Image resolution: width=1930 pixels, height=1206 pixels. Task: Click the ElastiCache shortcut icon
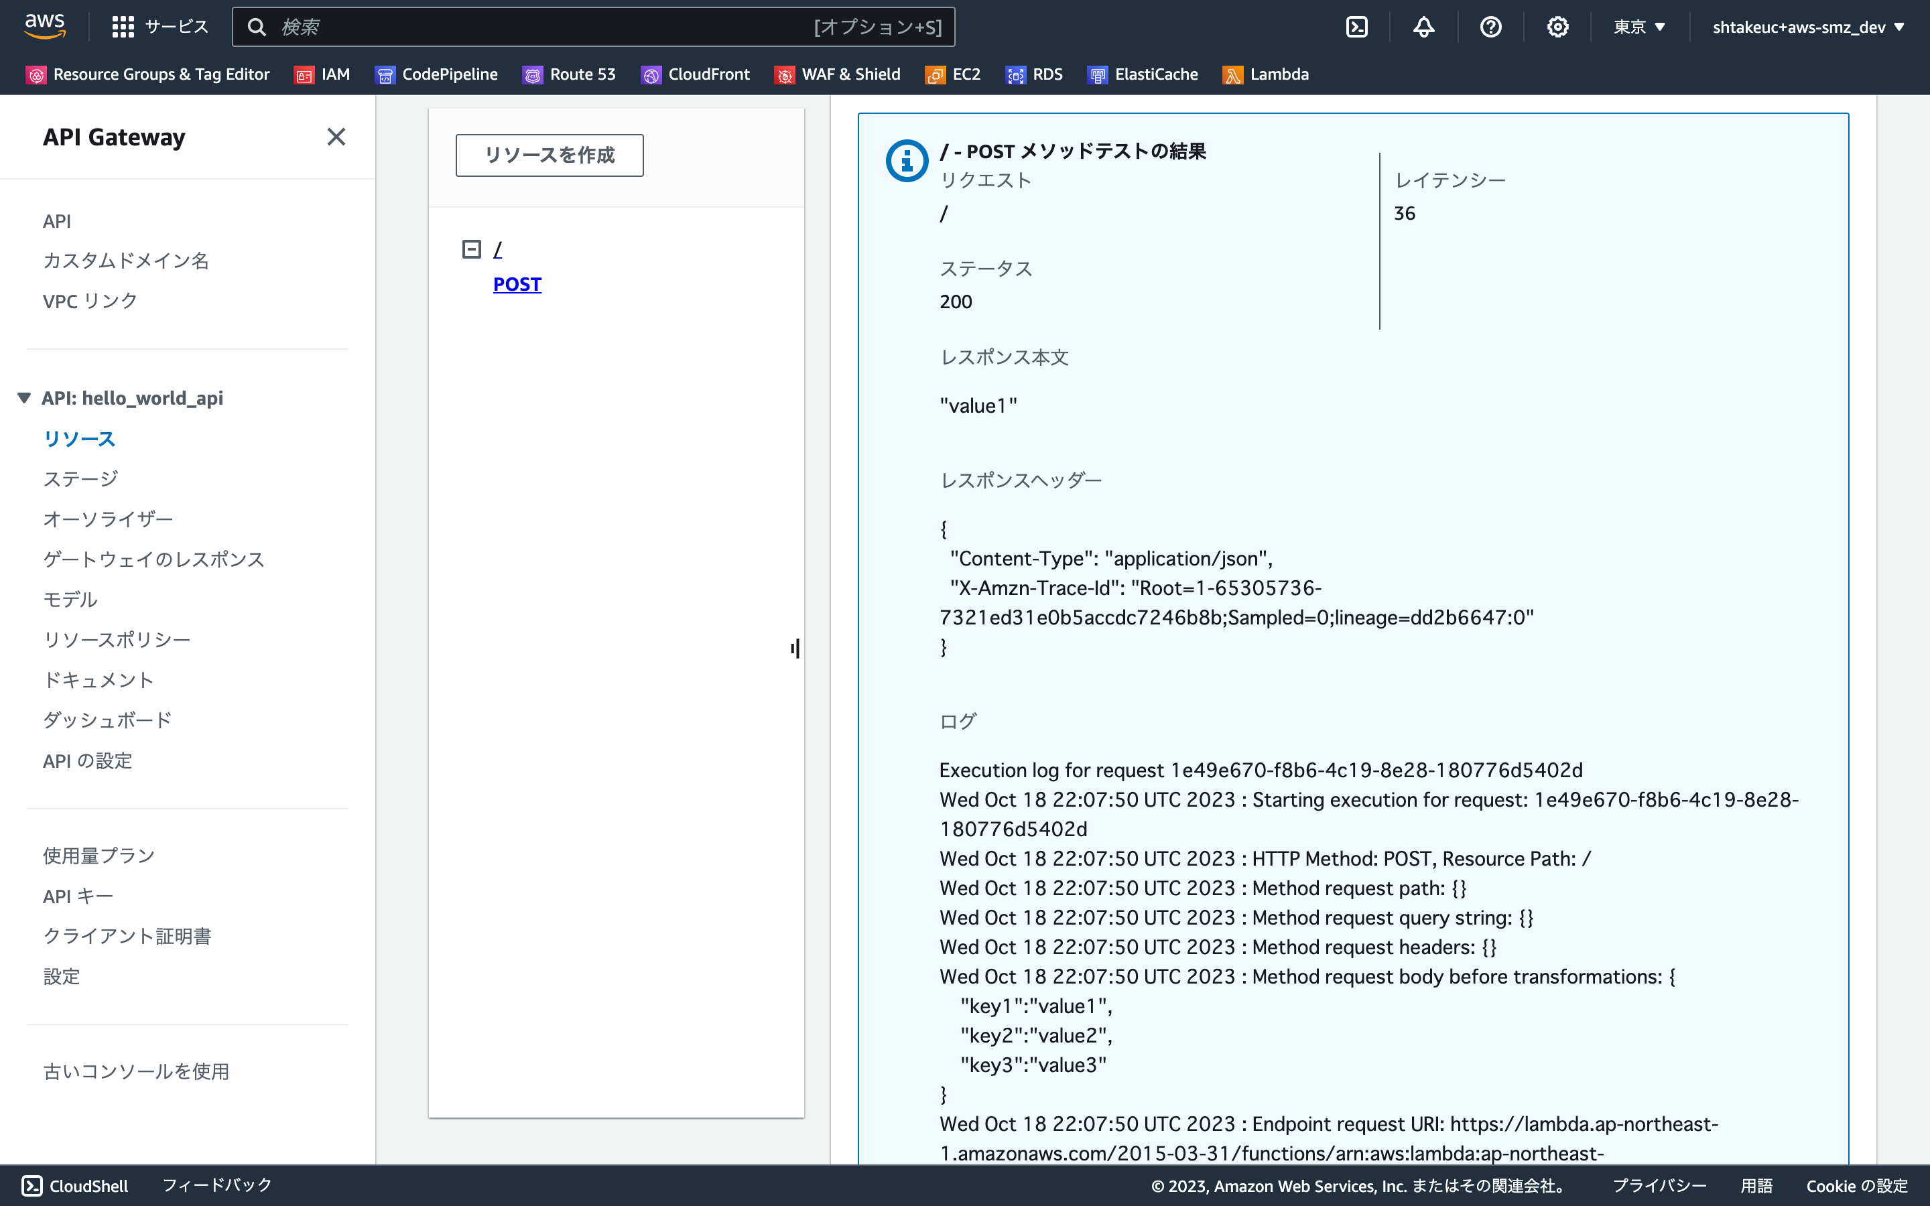(x=1098, y=75)
